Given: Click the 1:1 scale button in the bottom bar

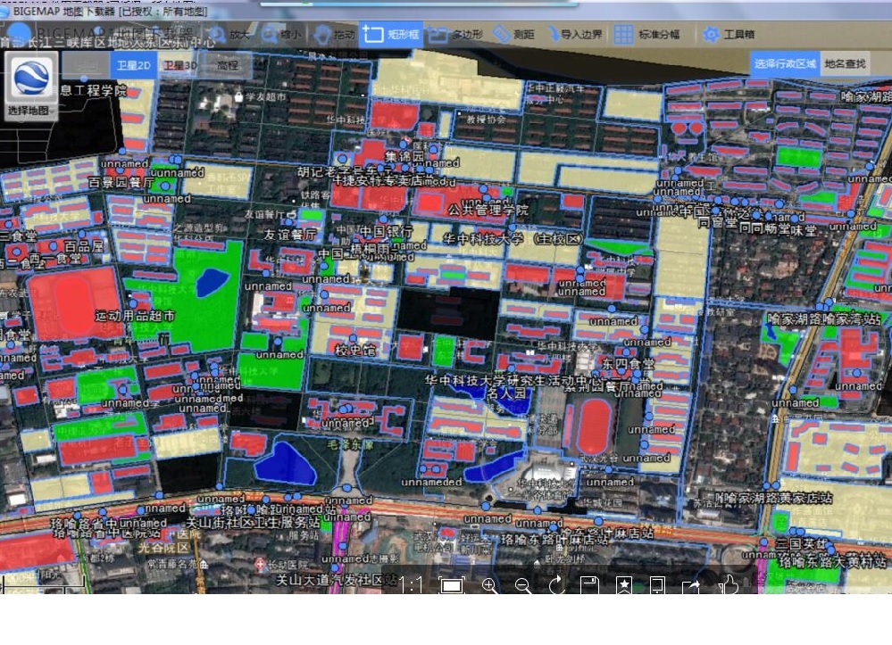Looking at the screenshot, I should tap(411, 586).
